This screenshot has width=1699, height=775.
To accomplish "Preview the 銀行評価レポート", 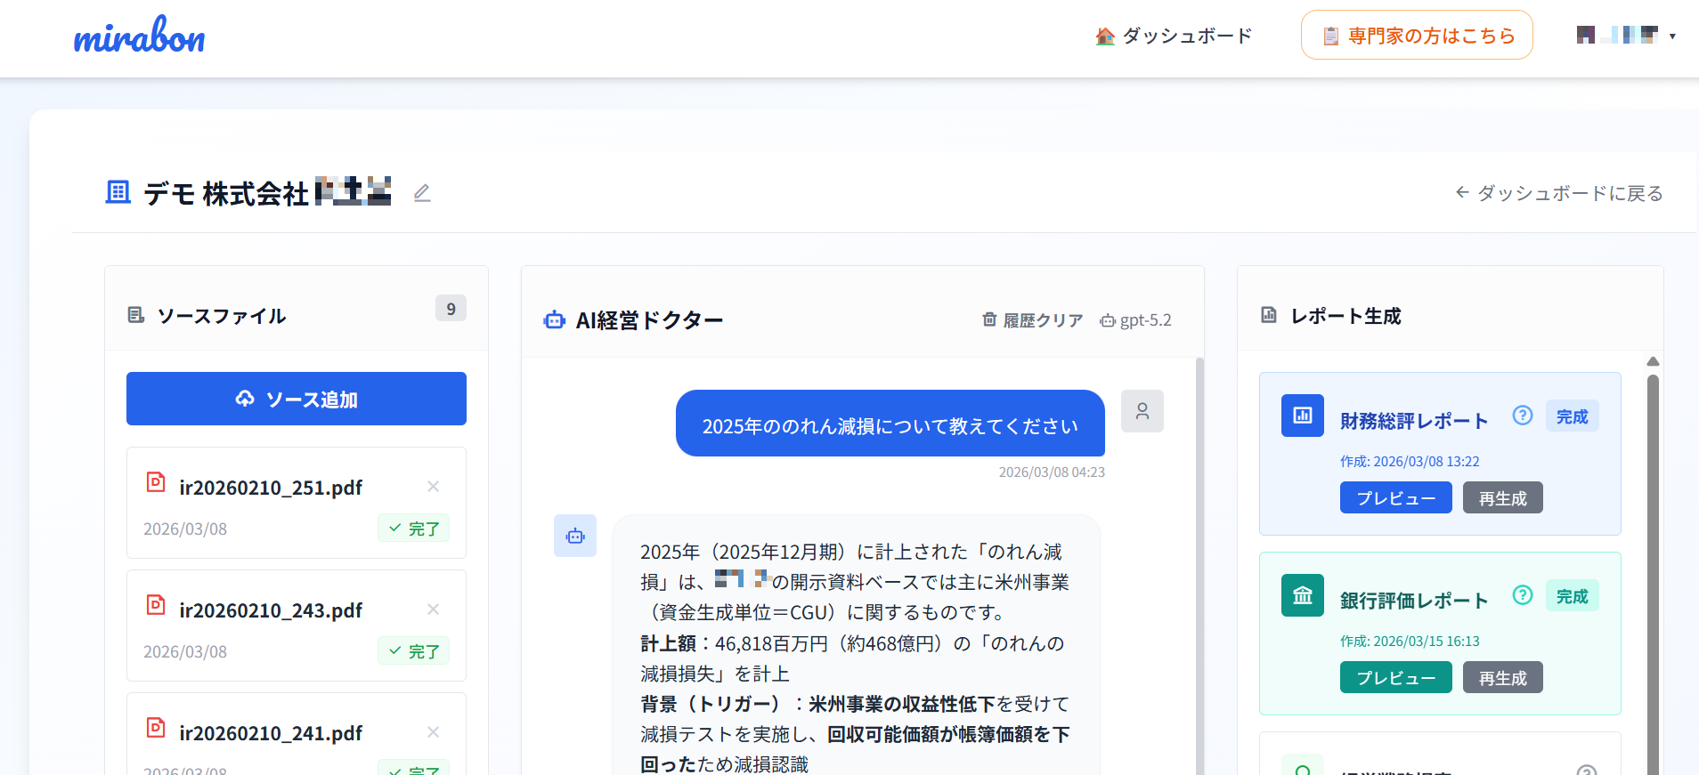I will coord(1396,677).
